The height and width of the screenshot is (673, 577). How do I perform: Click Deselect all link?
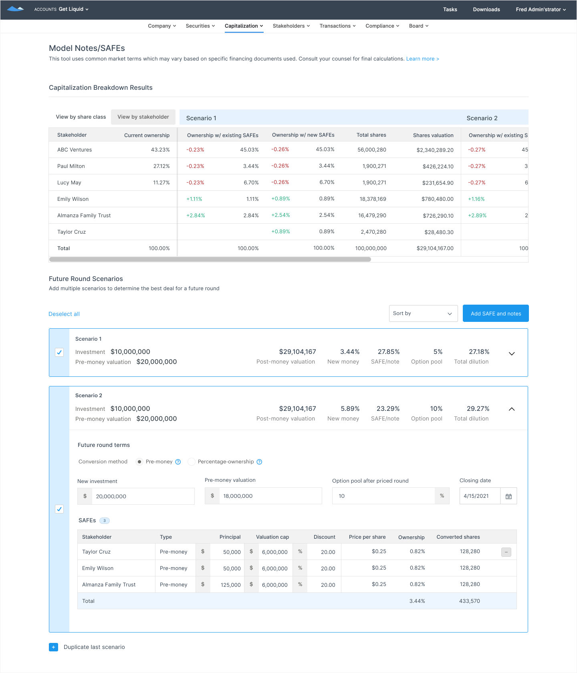64,314
